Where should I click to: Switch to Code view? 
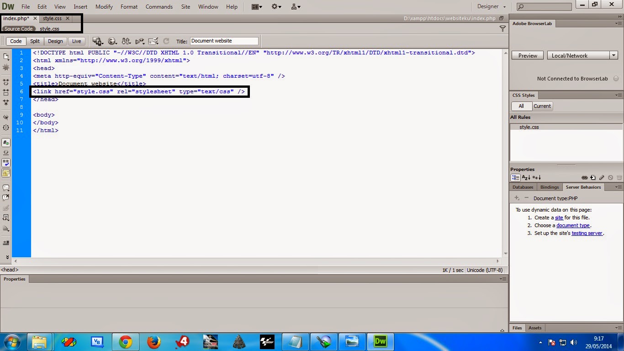[x=16, y=41]
